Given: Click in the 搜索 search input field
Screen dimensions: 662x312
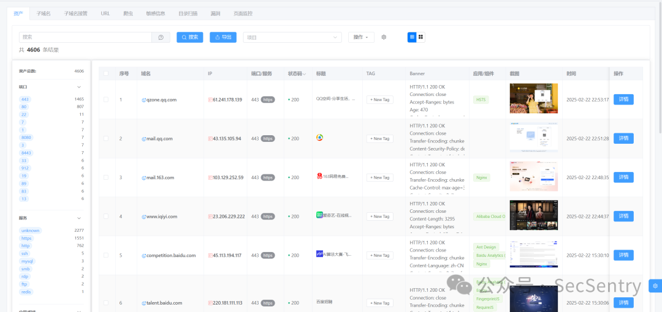Looking at the screenshot, I should [x=86, y=37].
